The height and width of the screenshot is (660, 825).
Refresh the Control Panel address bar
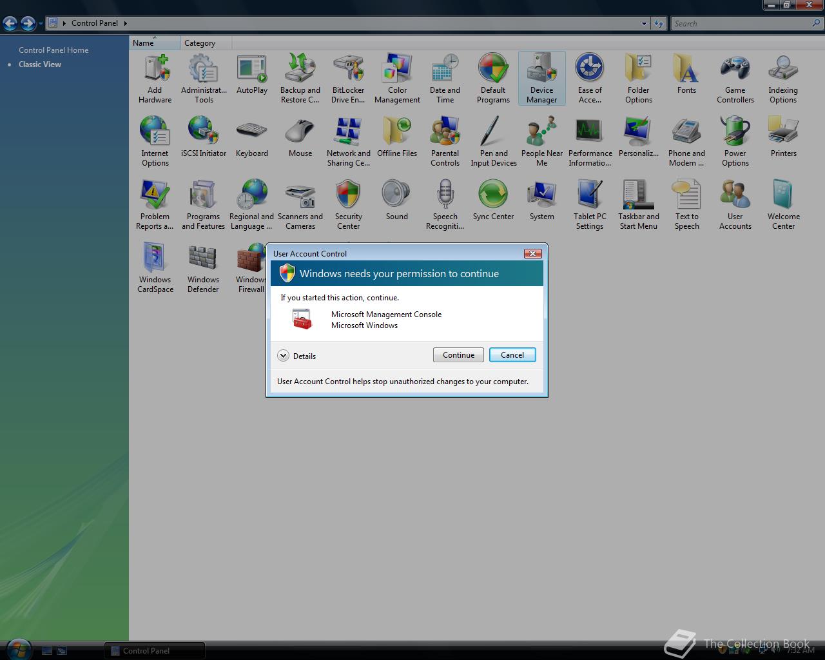click(x=659, y=23)
